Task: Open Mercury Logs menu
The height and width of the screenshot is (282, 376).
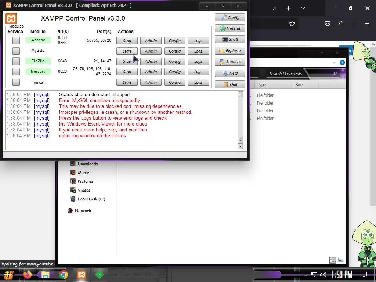Action: click(x=198, y=72)
